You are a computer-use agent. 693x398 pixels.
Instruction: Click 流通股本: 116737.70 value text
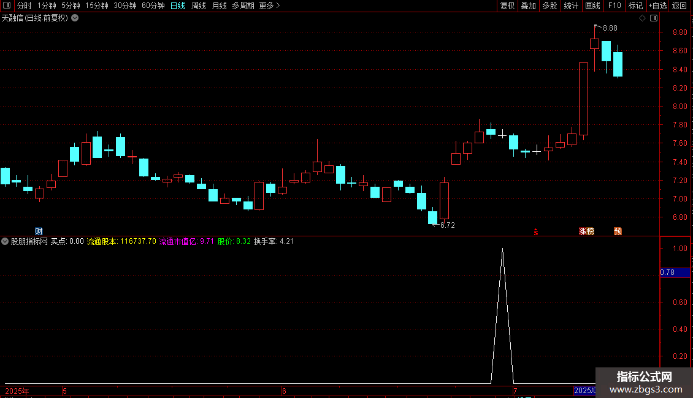pyautogui.click(x=121, y=241)
